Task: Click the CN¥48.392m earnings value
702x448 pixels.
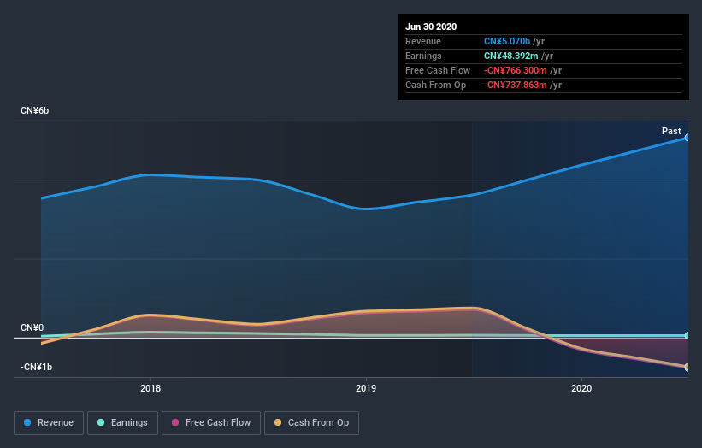Action: point(510,56)
